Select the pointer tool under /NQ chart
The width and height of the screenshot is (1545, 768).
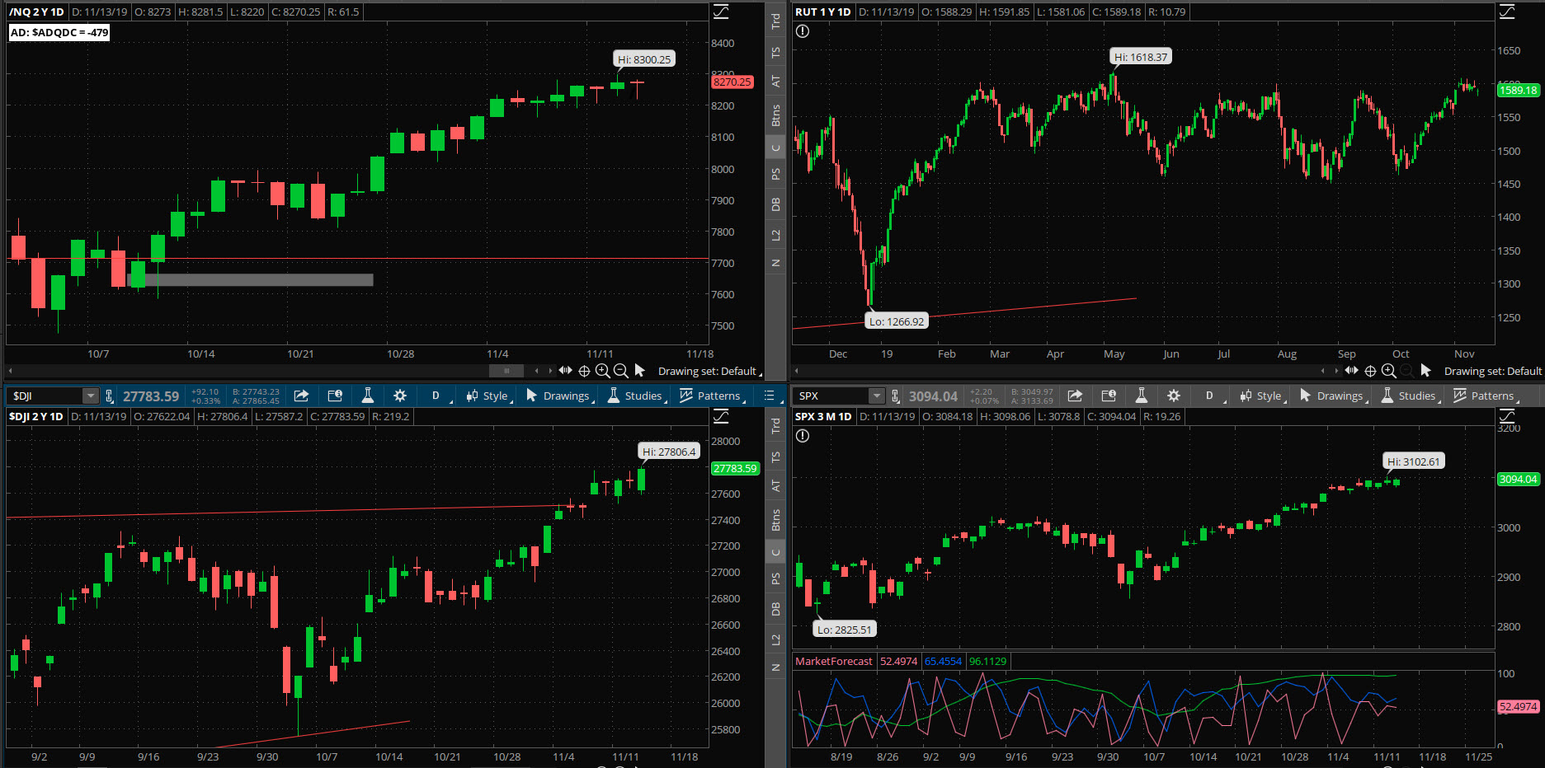click(x=640, y=371)
